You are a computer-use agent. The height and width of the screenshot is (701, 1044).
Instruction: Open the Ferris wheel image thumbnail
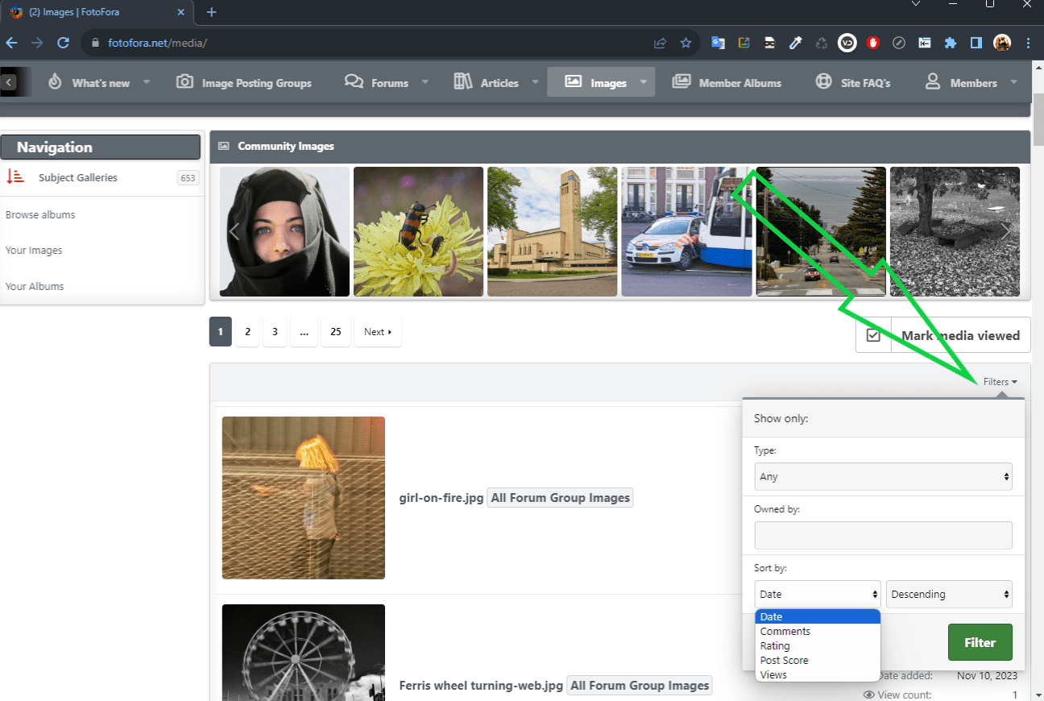pyautogui.click(x=304, y=653)
